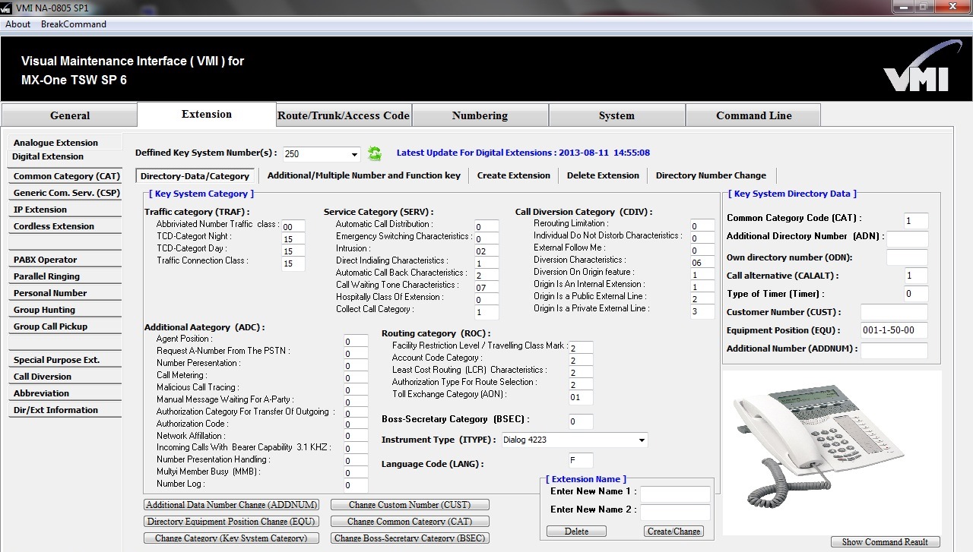
Task: Open Abbreviation sidebar item
Action: click(65, 393)
